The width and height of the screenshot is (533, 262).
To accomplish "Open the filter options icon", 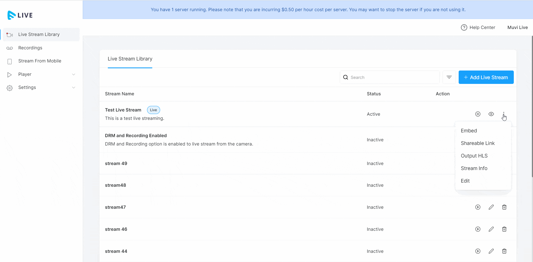I will tap(449, 77).
